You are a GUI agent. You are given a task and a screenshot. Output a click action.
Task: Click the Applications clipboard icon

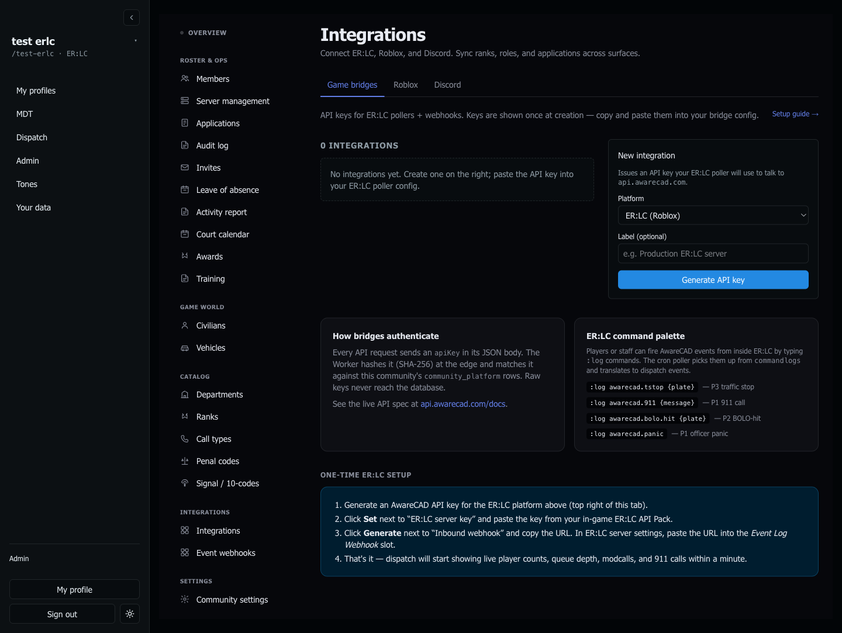click(185, 123)
